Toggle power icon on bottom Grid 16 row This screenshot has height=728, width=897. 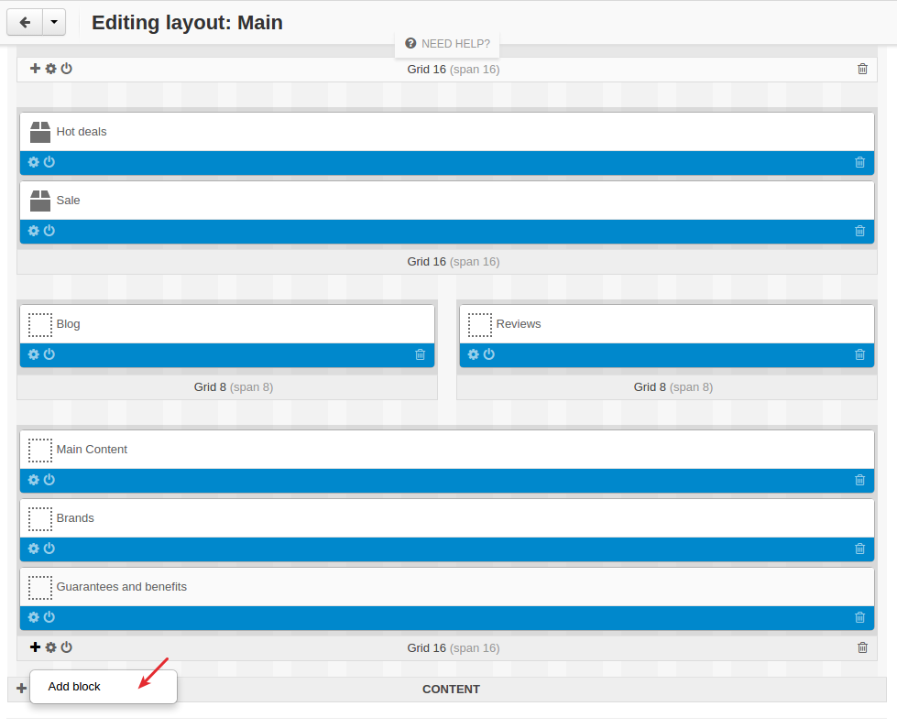pyautogui.click(x=66, y=647)
